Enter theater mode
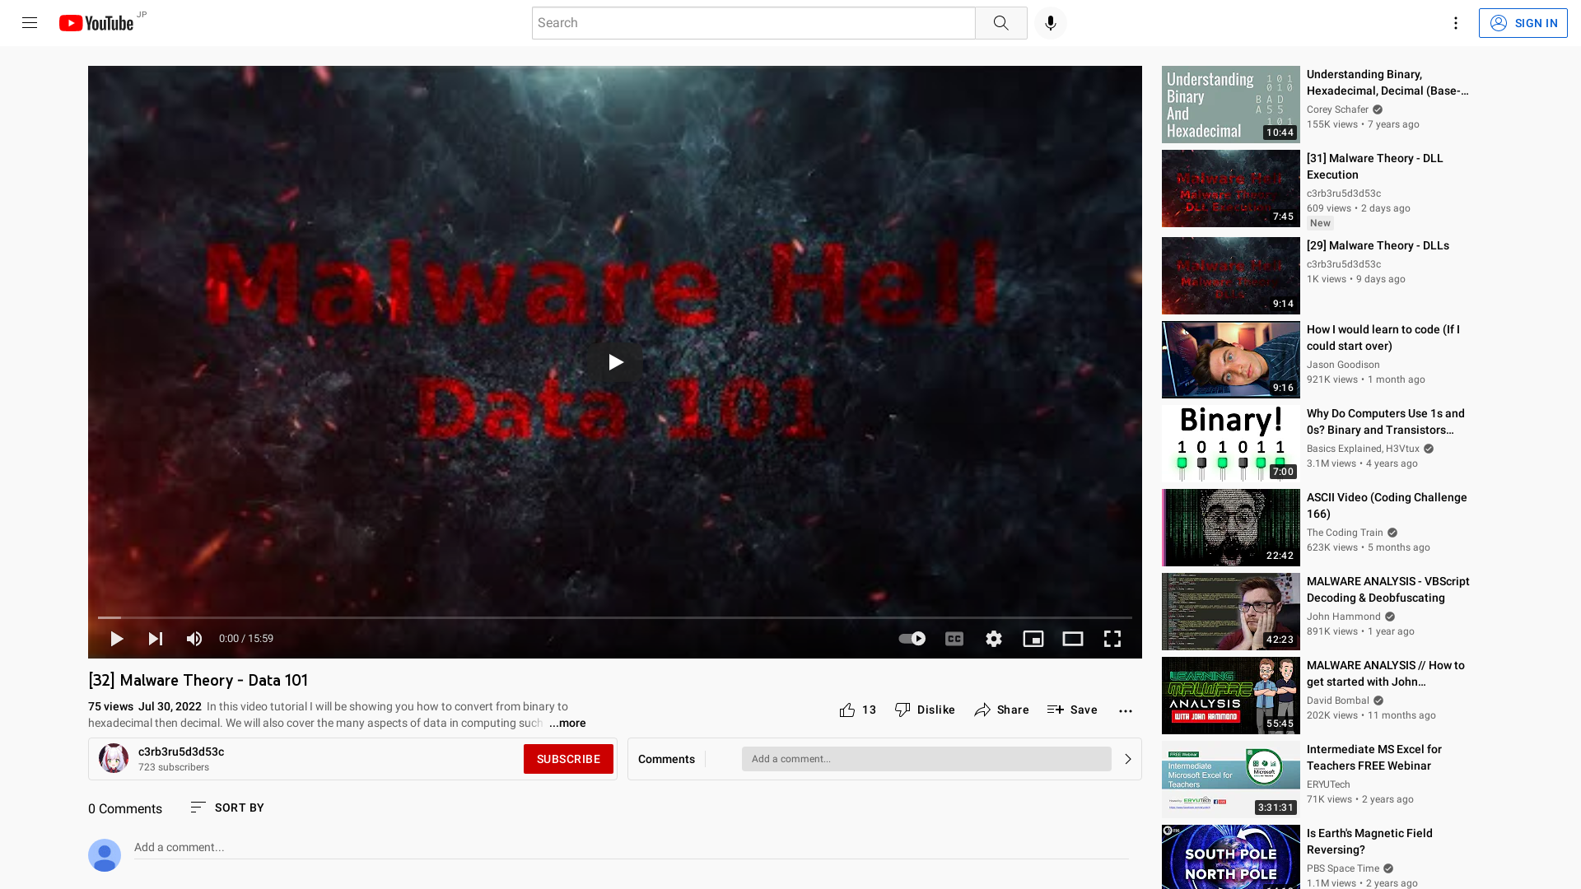Viewport: 1581px width, 889px height. [x=1072, y=638]
